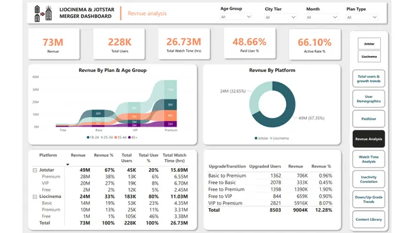Click the 25-34 legend color marker
Image resolution: width=414 pixels, height=233 pixels.
click(x=102, y=138)
